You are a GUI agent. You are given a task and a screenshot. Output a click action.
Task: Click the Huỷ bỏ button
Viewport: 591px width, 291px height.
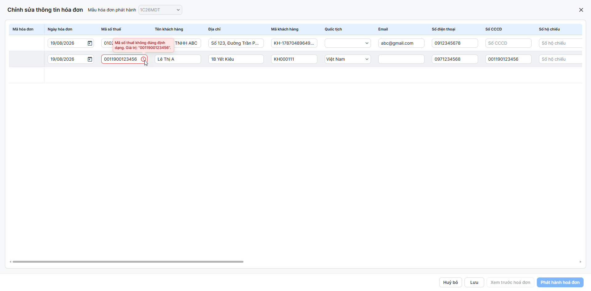pyautogui.click(x=451, y=282)
